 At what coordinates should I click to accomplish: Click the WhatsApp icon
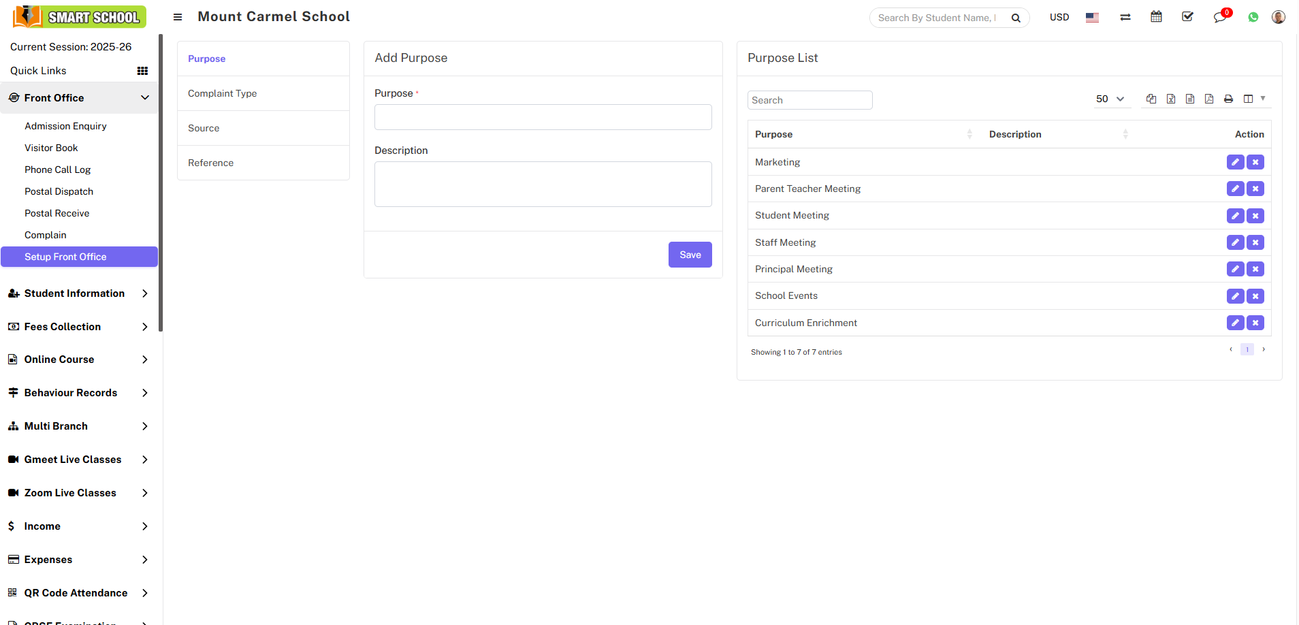tap(1253, 17)
